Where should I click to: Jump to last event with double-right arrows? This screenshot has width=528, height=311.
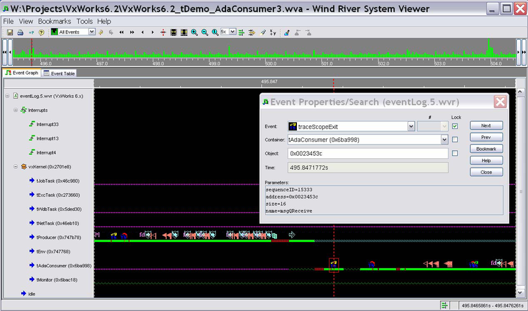click(x=132, y=32)
